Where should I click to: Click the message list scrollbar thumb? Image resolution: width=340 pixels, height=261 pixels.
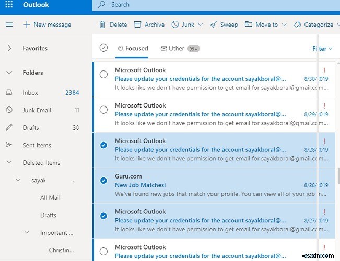pos(339,175)
